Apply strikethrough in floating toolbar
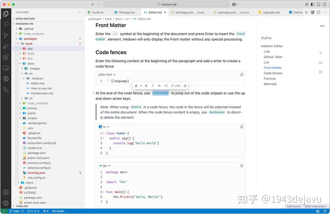330x214 pixels. coord(159,86)
